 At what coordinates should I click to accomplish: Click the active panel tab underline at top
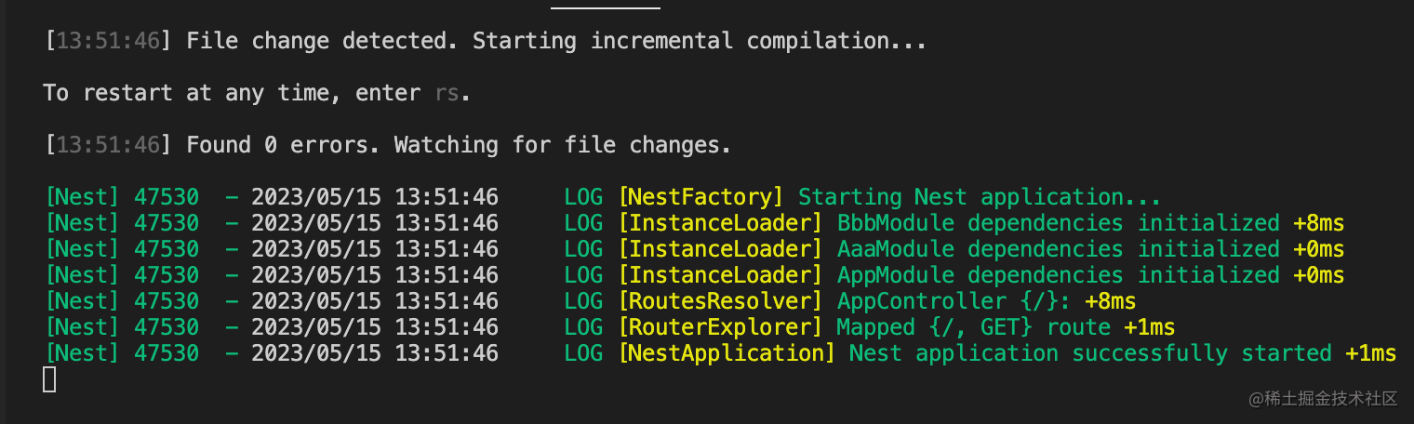(605, 7)
